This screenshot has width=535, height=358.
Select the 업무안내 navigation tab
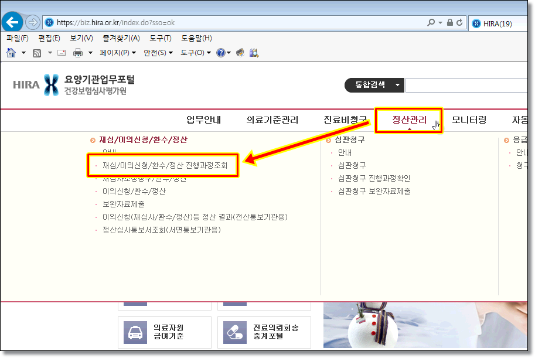click(x=204, y=120)
